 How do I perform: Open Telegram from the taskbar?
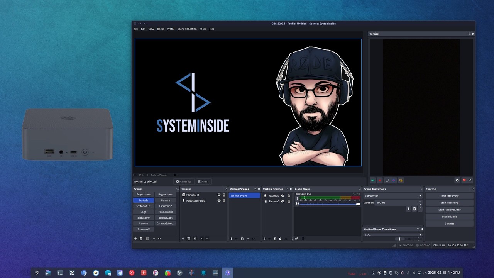pos(120,273)
